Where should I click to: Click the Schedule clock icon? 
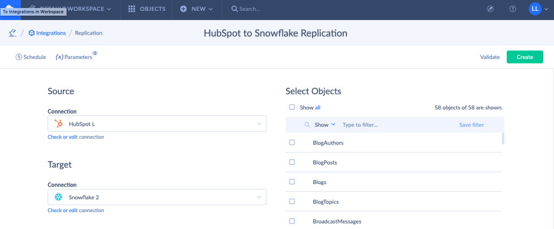point(19,57)
